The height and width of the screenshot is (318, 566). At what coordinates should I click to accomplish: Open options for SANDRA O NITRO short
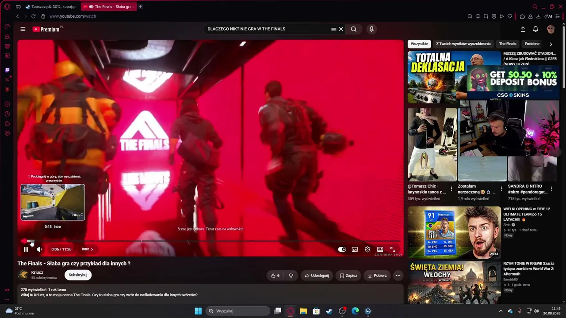pyautogui.click(x=552, y=189)
